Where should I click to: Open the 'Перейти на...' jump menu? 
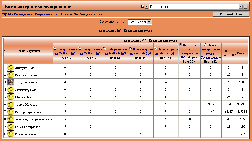tap(196, 7)
